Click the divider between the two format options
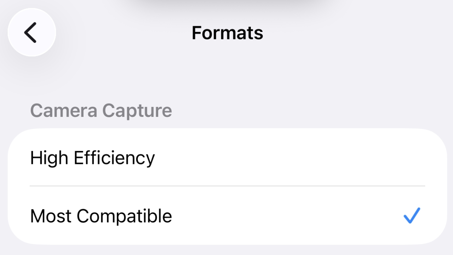The width and height of the screenshot is (453, 255). (x=227, y=186)
